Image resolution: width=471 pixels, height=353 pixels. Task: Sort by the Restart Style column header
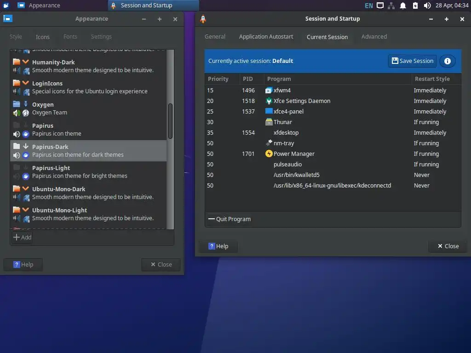click(436, 79)
